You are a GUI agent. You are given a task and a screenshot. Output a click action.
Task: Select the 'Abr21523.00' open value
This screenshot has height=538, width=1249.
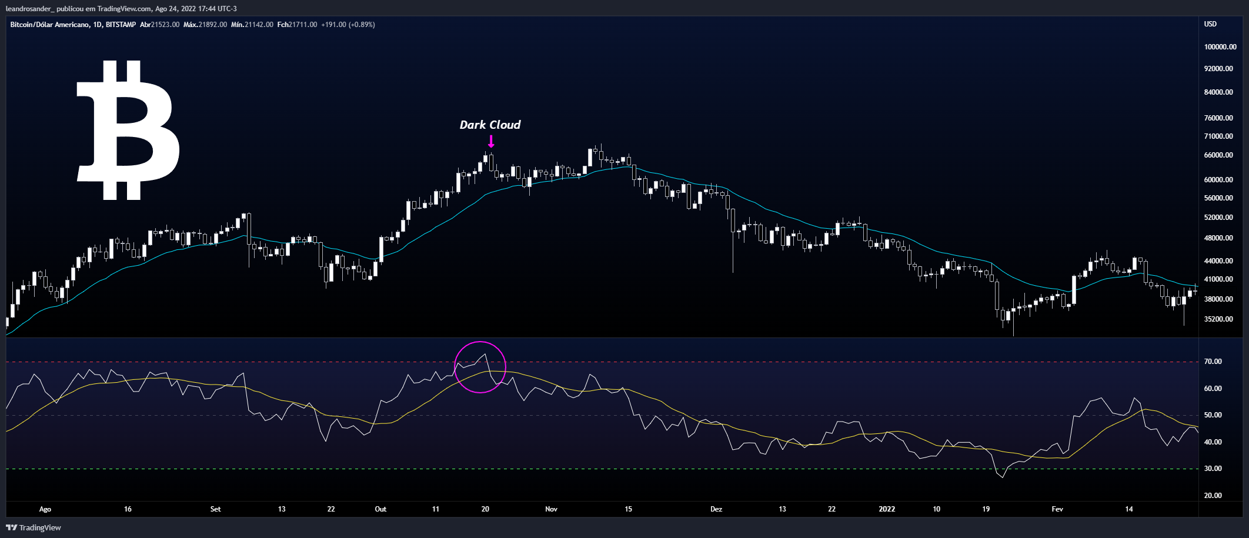coord(159,25)
